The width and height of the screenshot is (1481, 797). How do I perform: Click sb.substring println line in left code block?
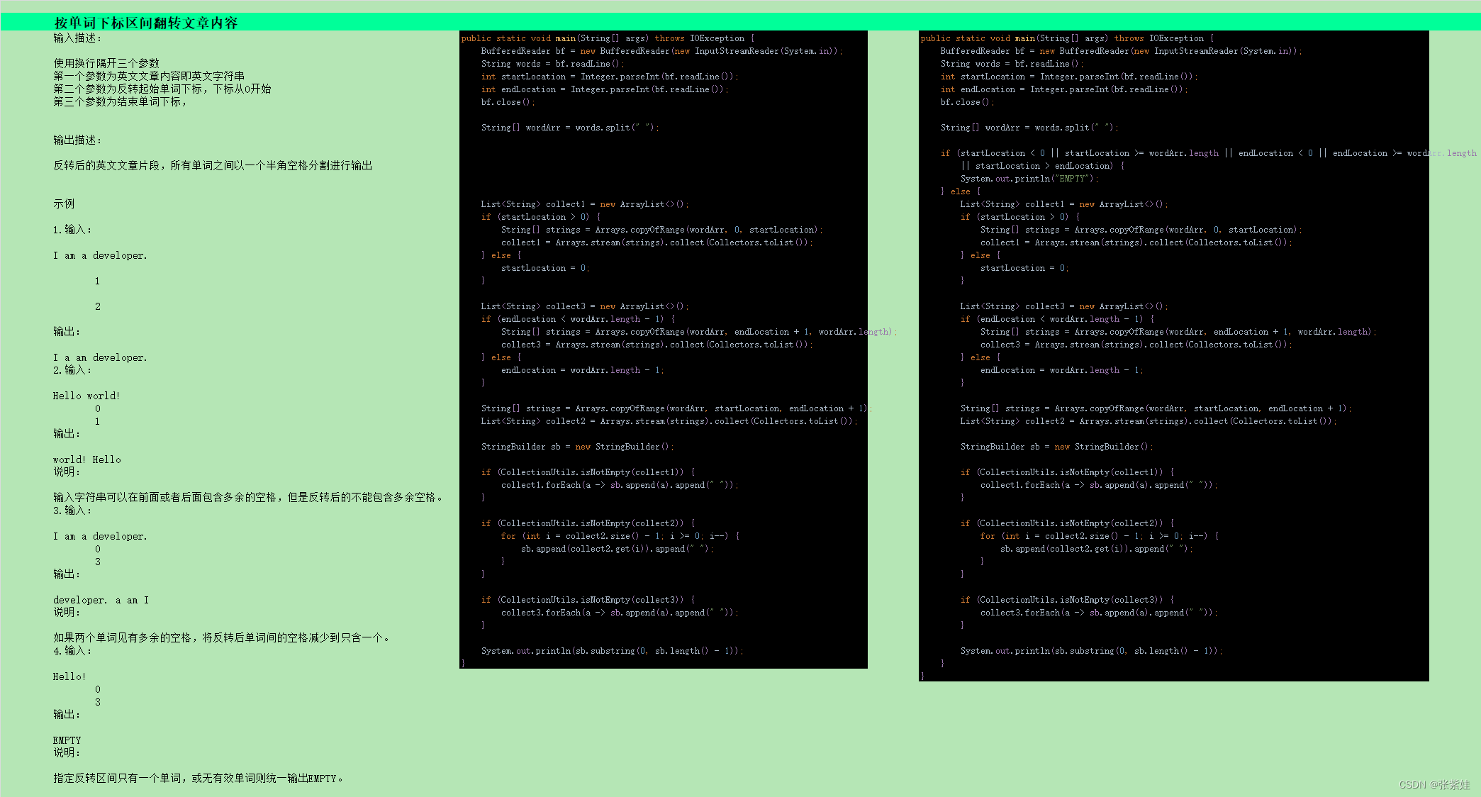pos(613,651)
